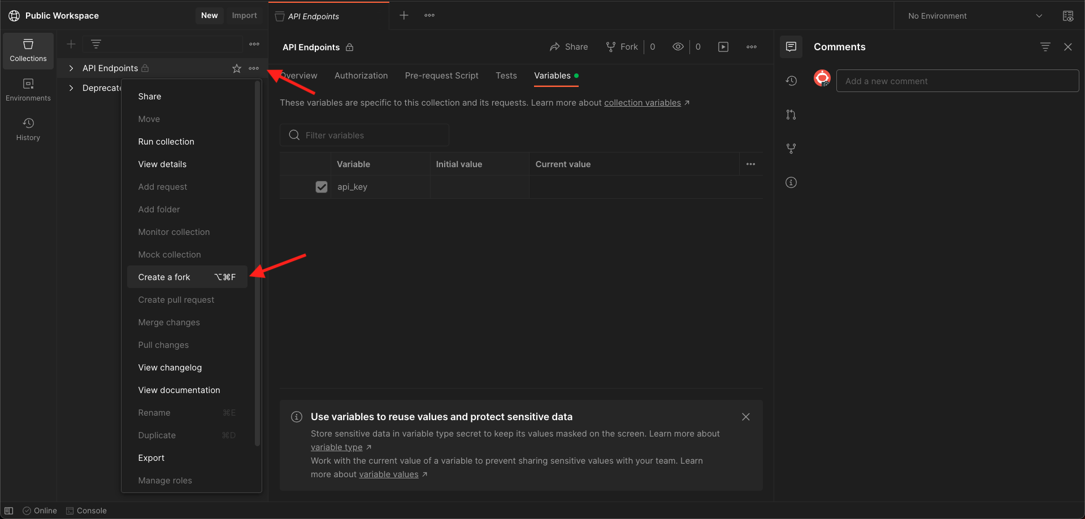Toggle watching the API Endpoints collection
The height and width of the screenshot is (519, 1085).
tap(678, 47)
